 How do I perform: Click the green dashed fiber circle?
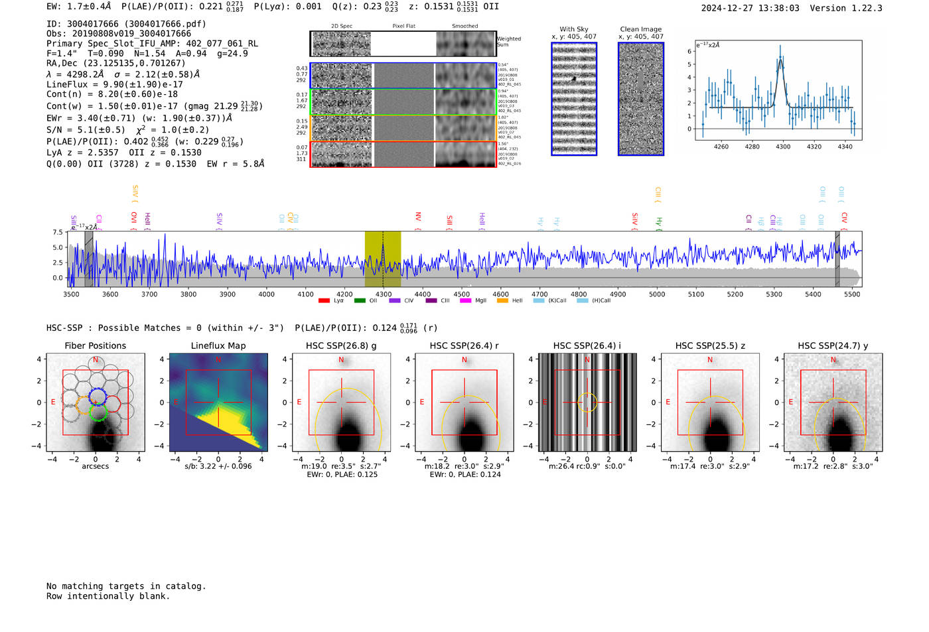pyautogui.click(x=98, y=412)
